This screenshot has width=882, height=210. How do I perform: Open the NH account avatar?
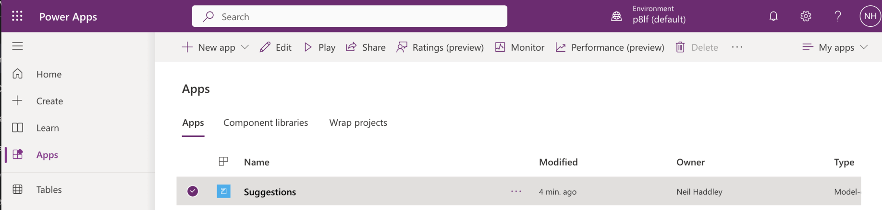pyautogui.click(x=870, y=16)
